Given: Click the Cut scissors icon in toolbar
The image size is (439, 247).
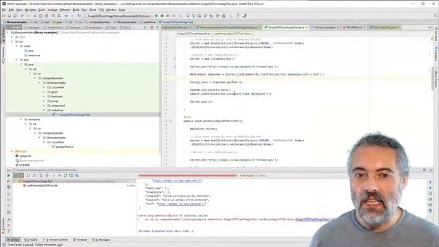Looking at the screenshot, I should point(35,16).
